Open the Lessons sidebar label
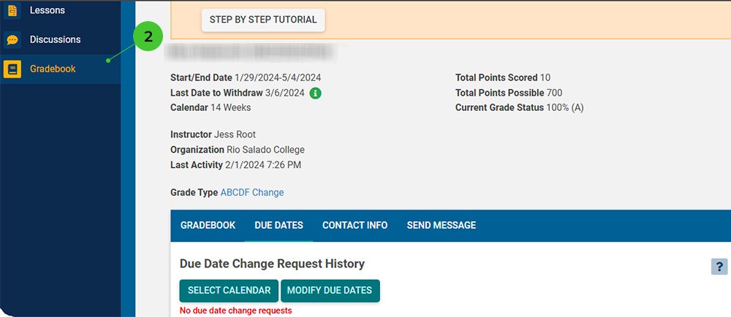The width and height of the screenshot is (731, 317). [48, 10]
